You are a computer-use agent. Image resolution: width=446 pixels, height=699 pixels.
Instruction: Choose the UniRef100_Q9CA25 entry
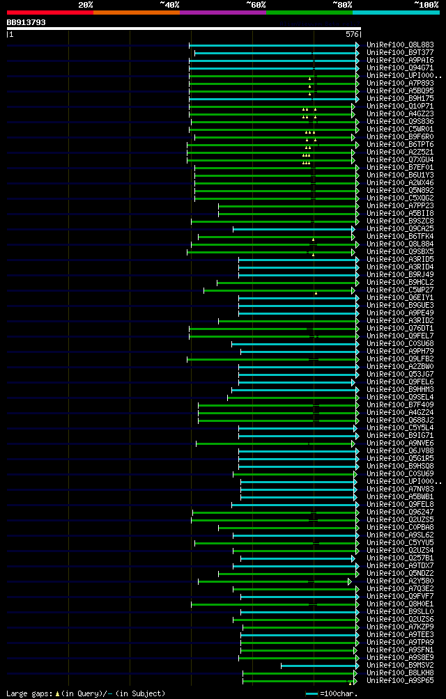click(400, 228)
